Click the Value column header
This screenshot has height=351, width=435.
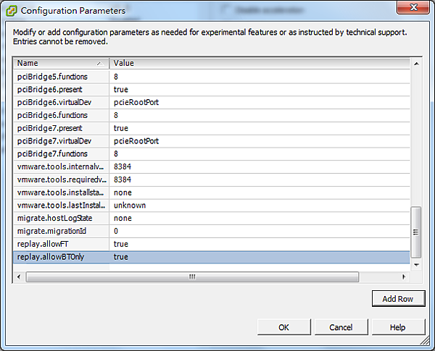260,63
